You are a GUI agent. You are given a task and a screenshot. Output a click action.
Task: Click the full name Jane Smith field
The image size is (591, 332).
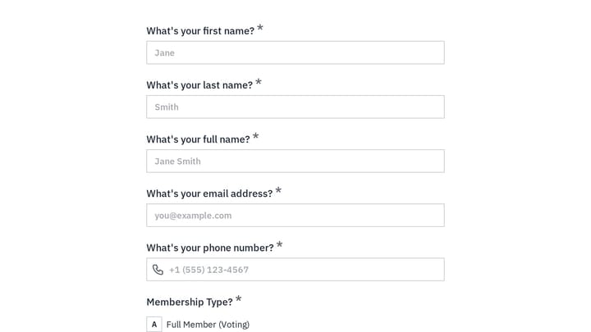point(295,161)
